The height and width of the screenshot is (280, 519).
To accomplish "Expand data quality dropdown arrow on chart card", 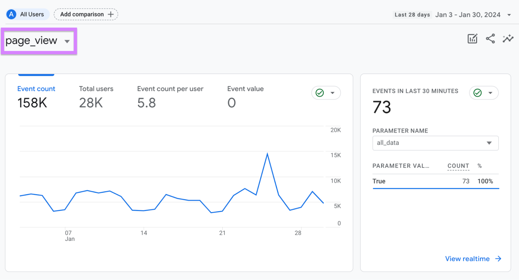I will 332,93.
